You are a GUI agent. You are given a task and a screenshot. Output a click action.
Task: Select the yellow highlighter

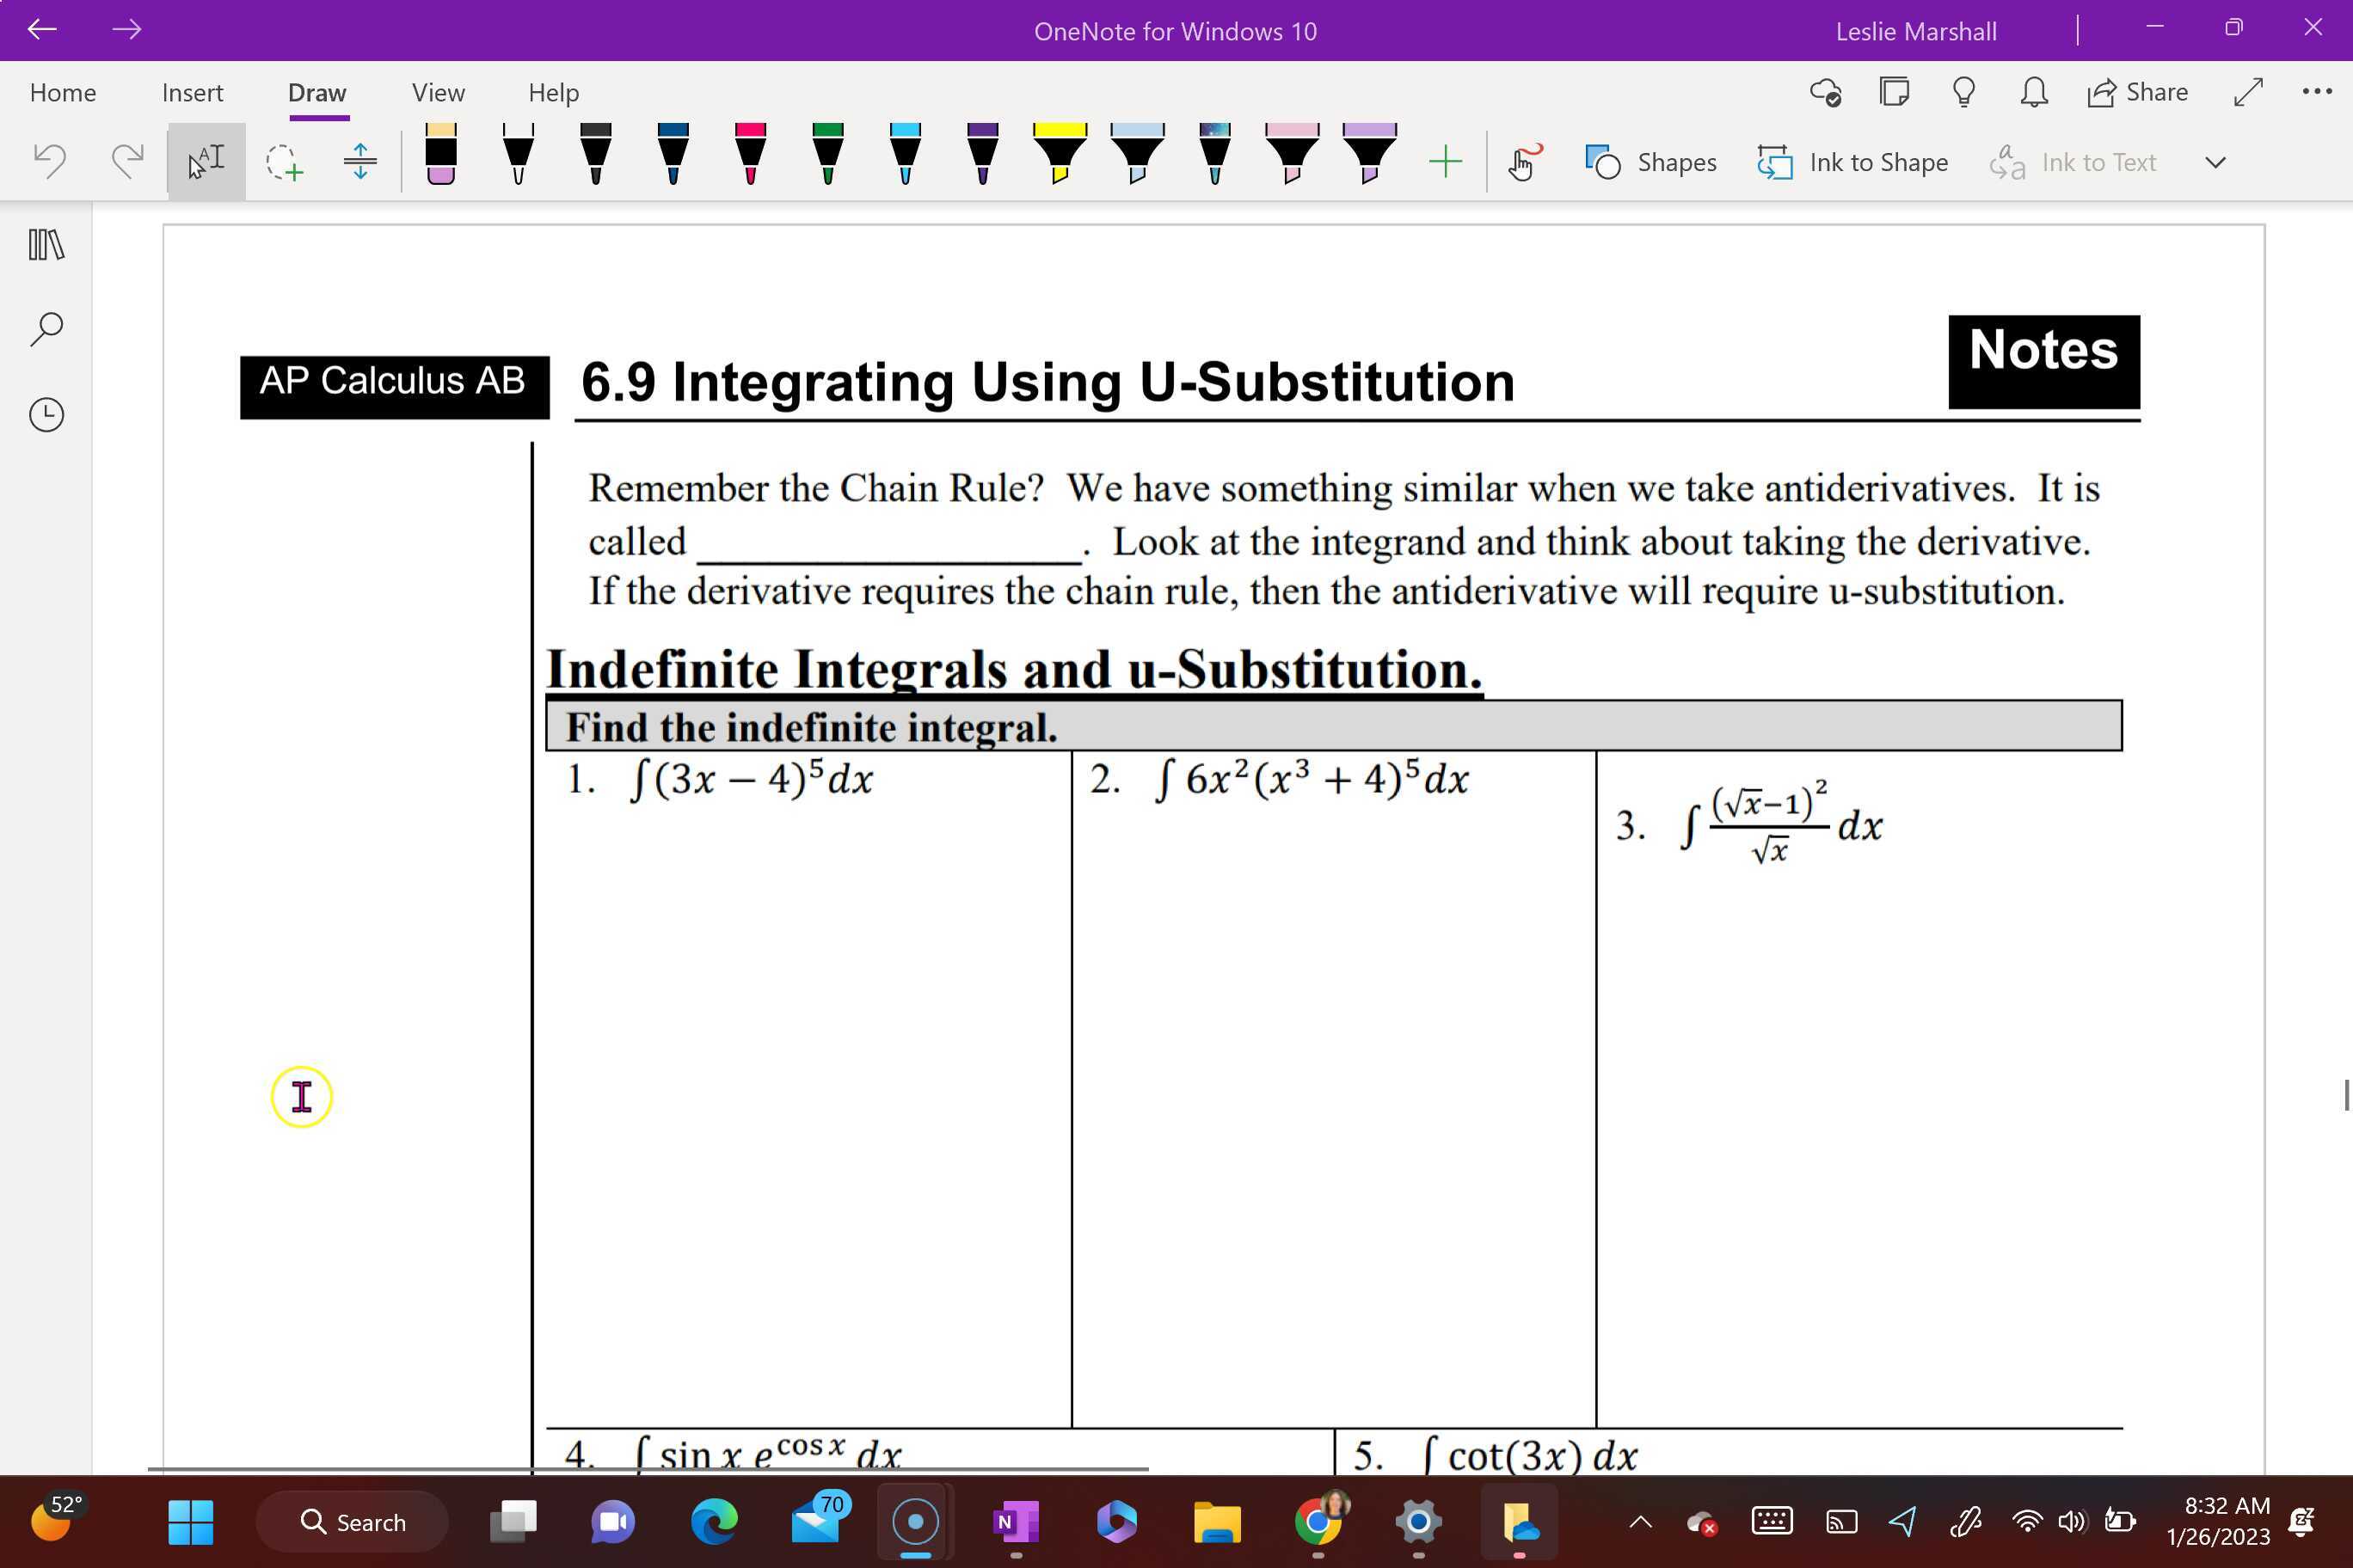coord(1059,155)
